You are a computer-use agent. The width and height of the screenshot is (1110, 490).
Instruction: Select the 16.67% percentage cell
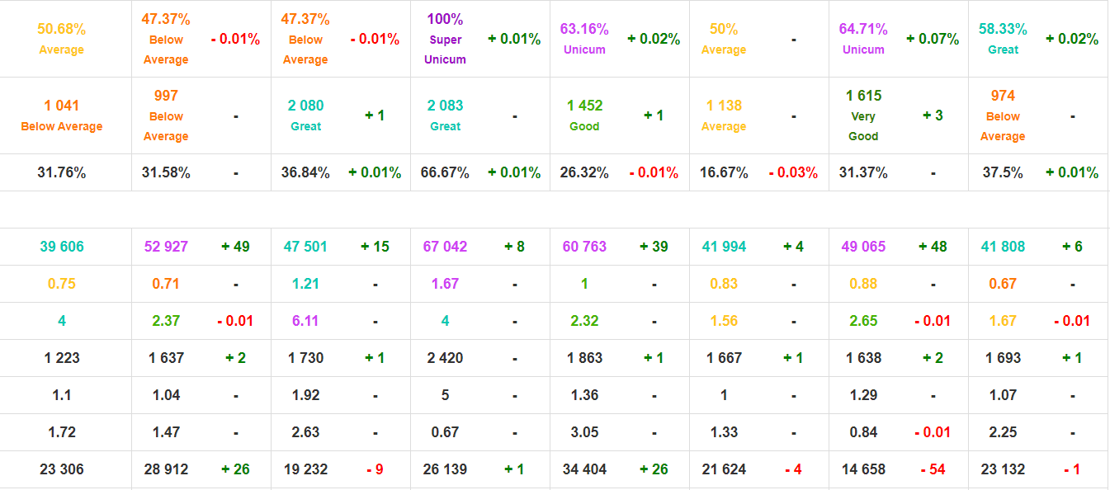pyautogui.click(x=724, y=172)
